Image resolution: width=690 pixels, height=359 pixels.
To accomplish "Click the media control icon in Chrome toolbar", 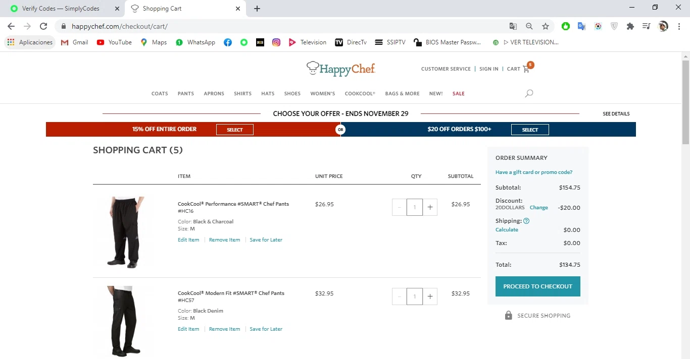I will pos(647,26).
